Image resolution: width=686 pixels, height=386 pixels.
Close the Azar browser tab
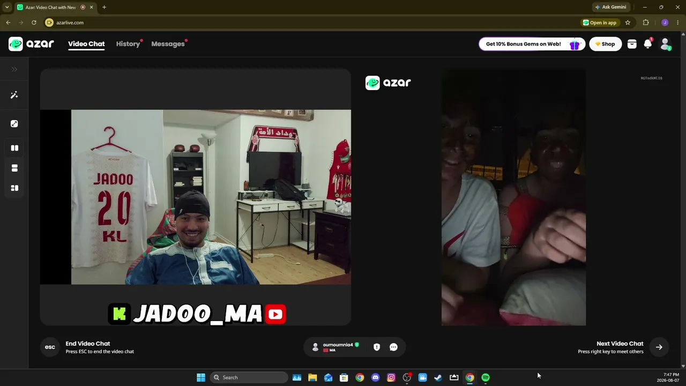(91, 7)
